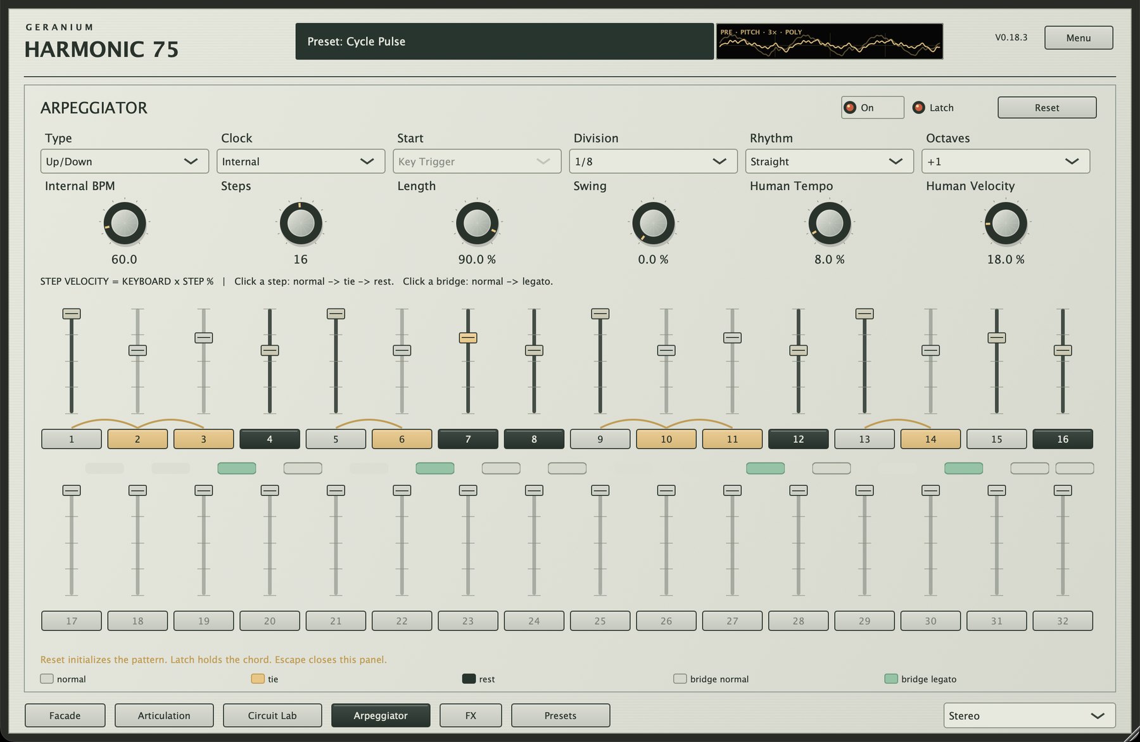
Task: Toggle the legato bridge between steps 14 and 15
Action: 964,468
